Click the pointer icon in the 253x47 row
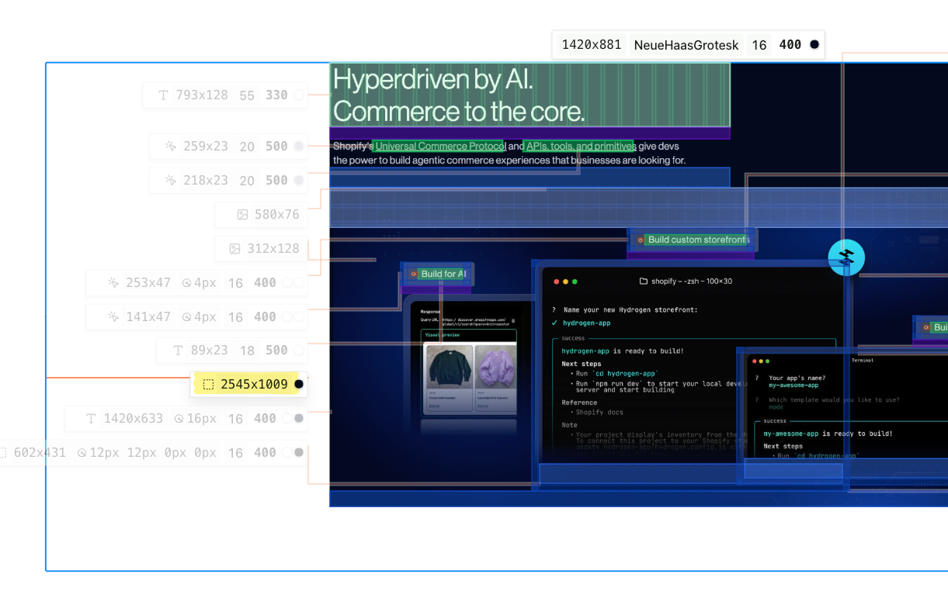Screen dimensions: 948x591 tap(113, 283)
